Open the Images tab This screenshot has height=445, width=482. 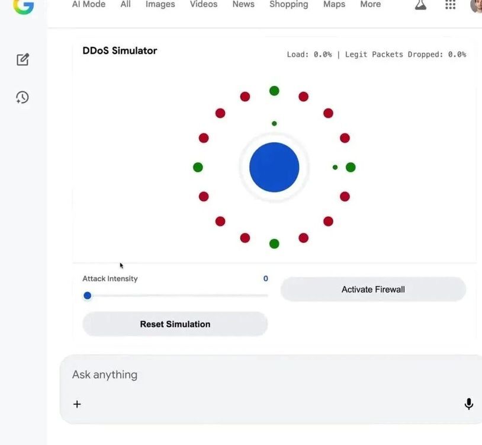(x=160, y=4)
